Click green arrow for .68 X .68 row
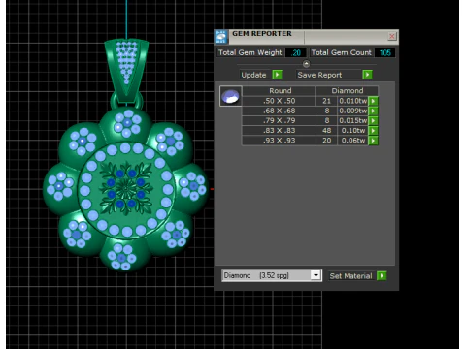466x349 pixels. [373, 111]
